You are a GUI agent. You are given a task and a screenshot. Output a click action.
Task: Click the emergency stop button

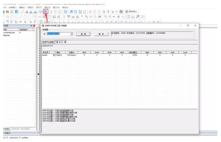coord(131,11)
